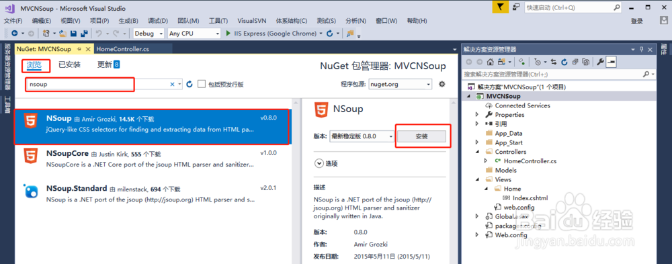This screenshot has height=264, width=672.
Task: Open the 工具箱 side tab
Action: [x=7, y=105]
